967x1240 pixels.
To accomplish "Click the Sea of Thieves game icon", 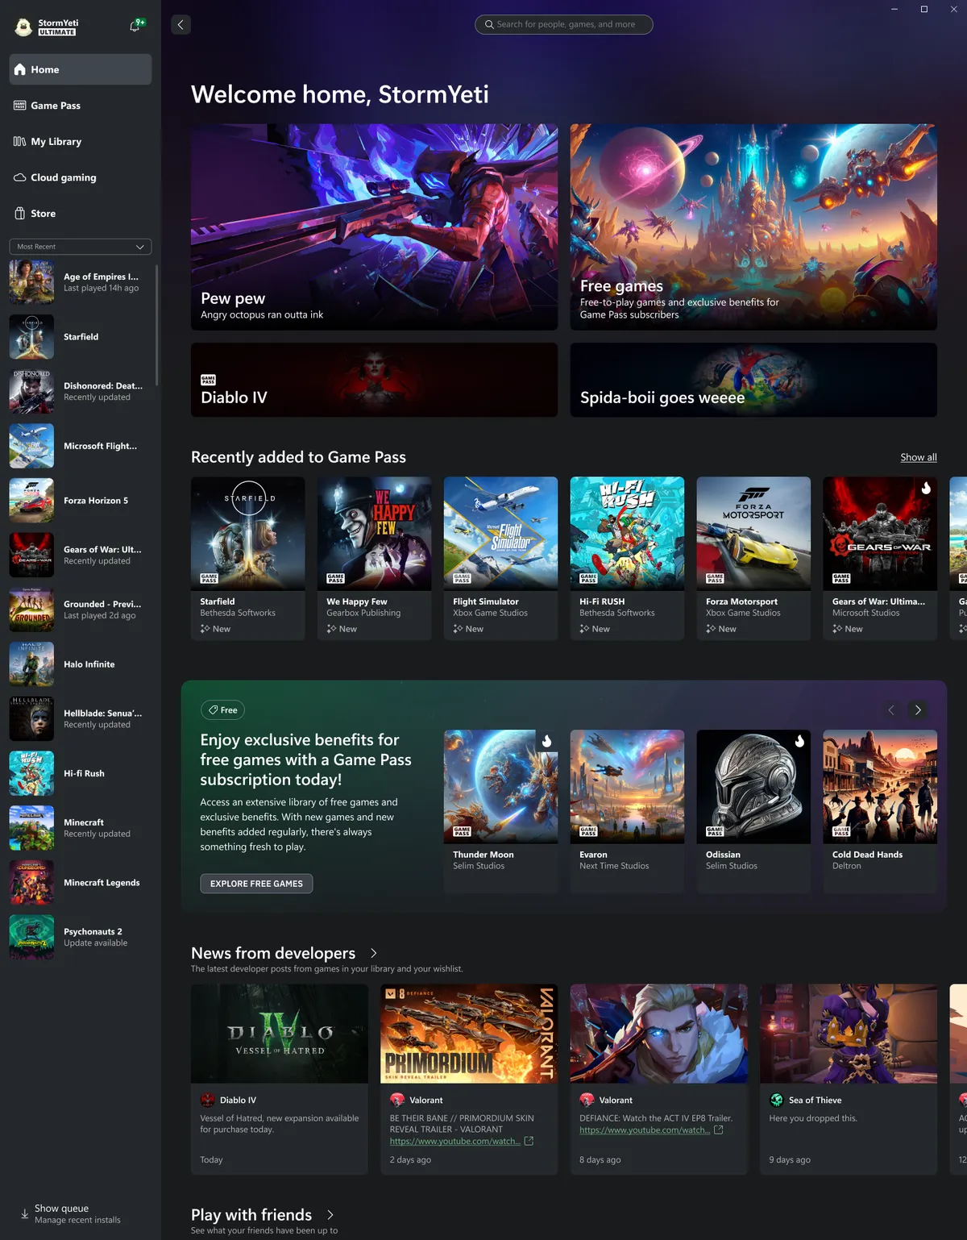I will click(x=777, y=1100).
